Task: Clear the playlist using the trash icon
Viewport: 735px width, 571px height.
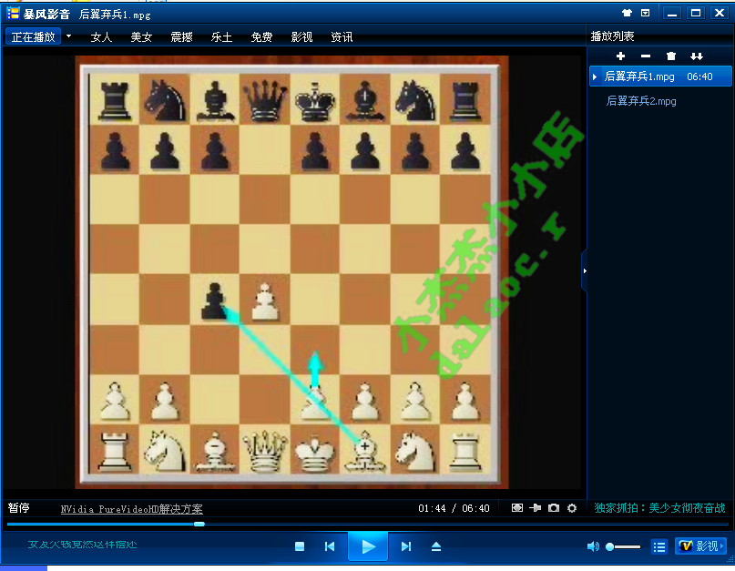Action: (x=671, y=56)
